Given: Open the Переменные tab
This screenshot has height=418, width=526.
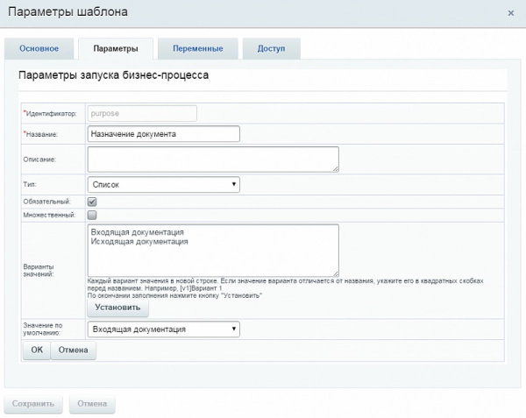Looking at the screenshot, I should coord(197,48).
